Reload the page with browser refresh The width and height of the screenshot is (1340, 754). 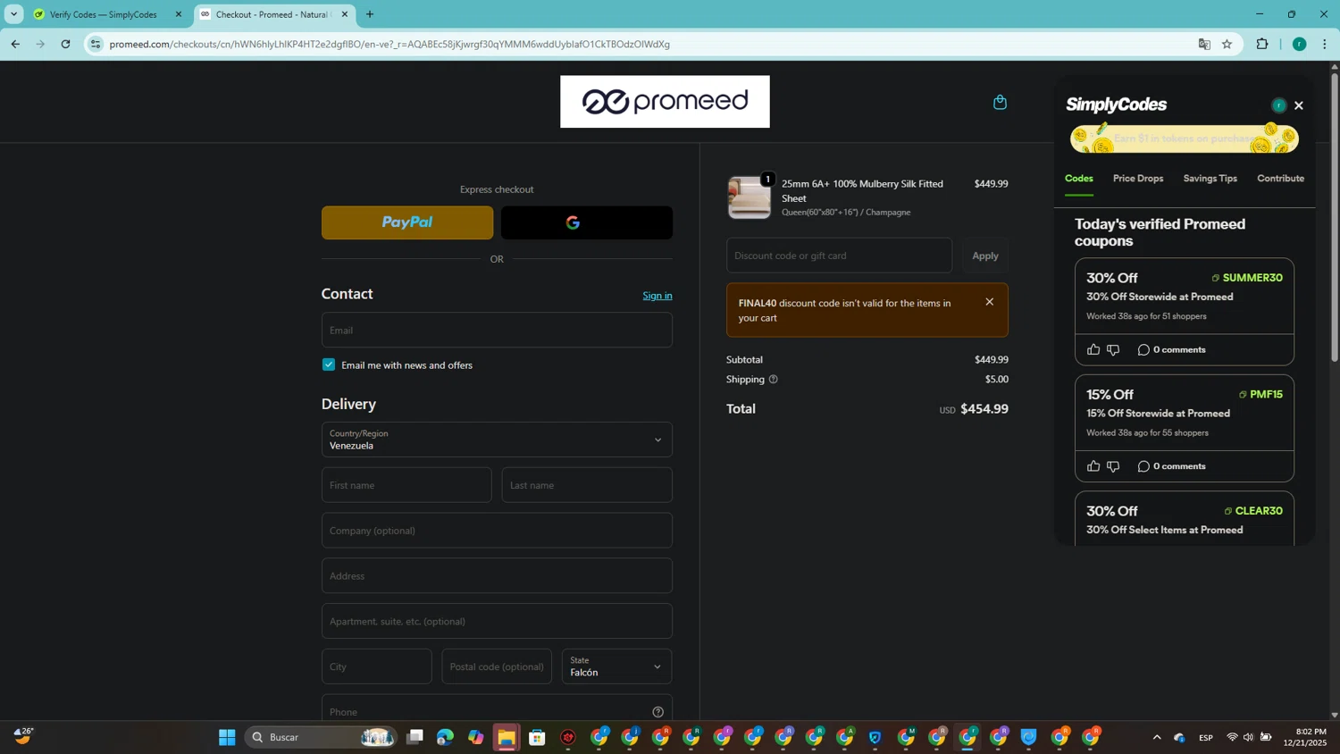point(65,44)
